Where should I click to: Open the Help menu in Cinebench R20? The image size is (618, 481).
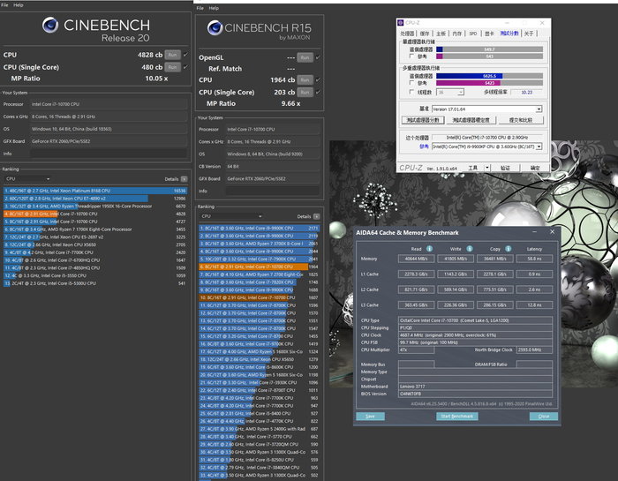(x=19, y=5)
